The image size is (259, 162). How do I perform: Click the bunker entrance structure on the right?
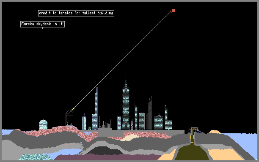[194, 130]
